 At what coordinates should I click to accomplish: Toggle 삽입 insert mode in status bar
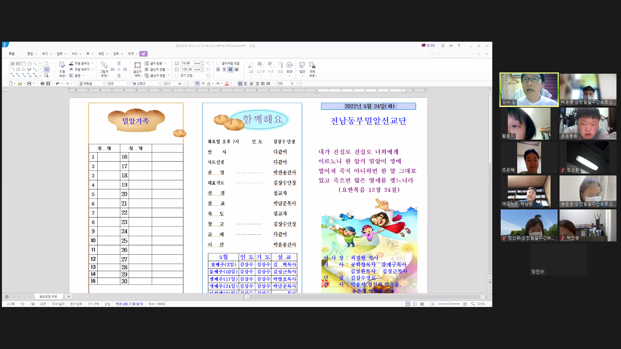point(107,304)
